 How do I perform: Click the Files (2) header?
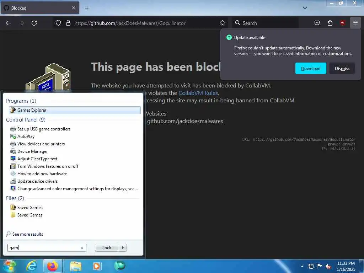15,198
